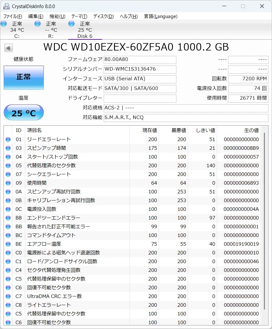
Task: Click the 25 °C temperature button
Action: [24, 112]
